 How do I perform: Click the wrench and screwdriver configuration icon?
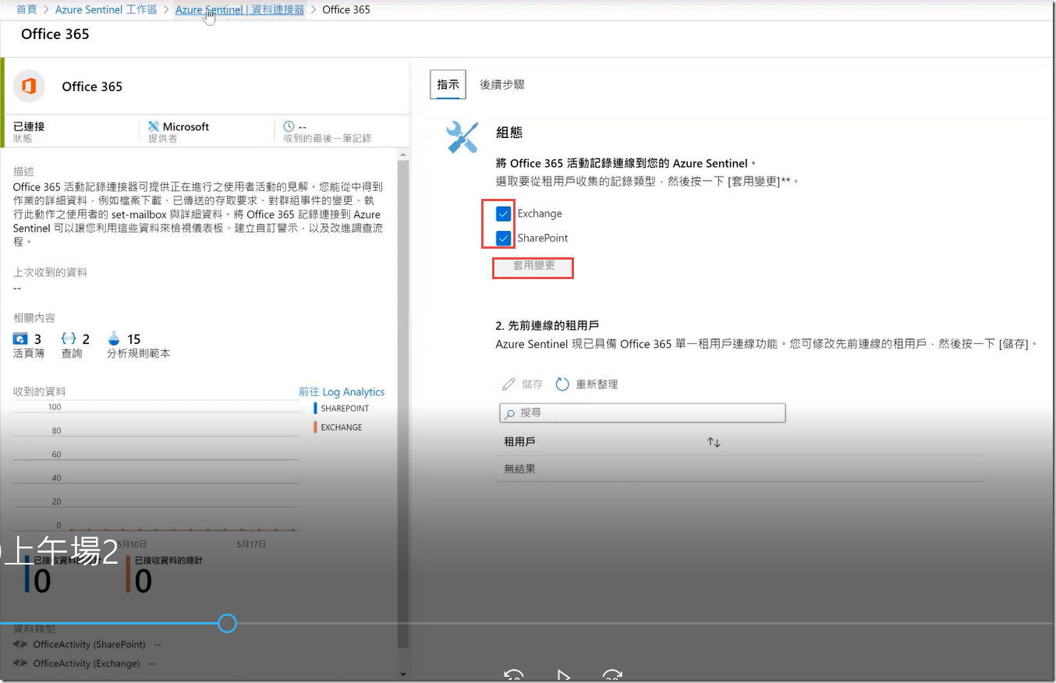(x=462, y=137)
